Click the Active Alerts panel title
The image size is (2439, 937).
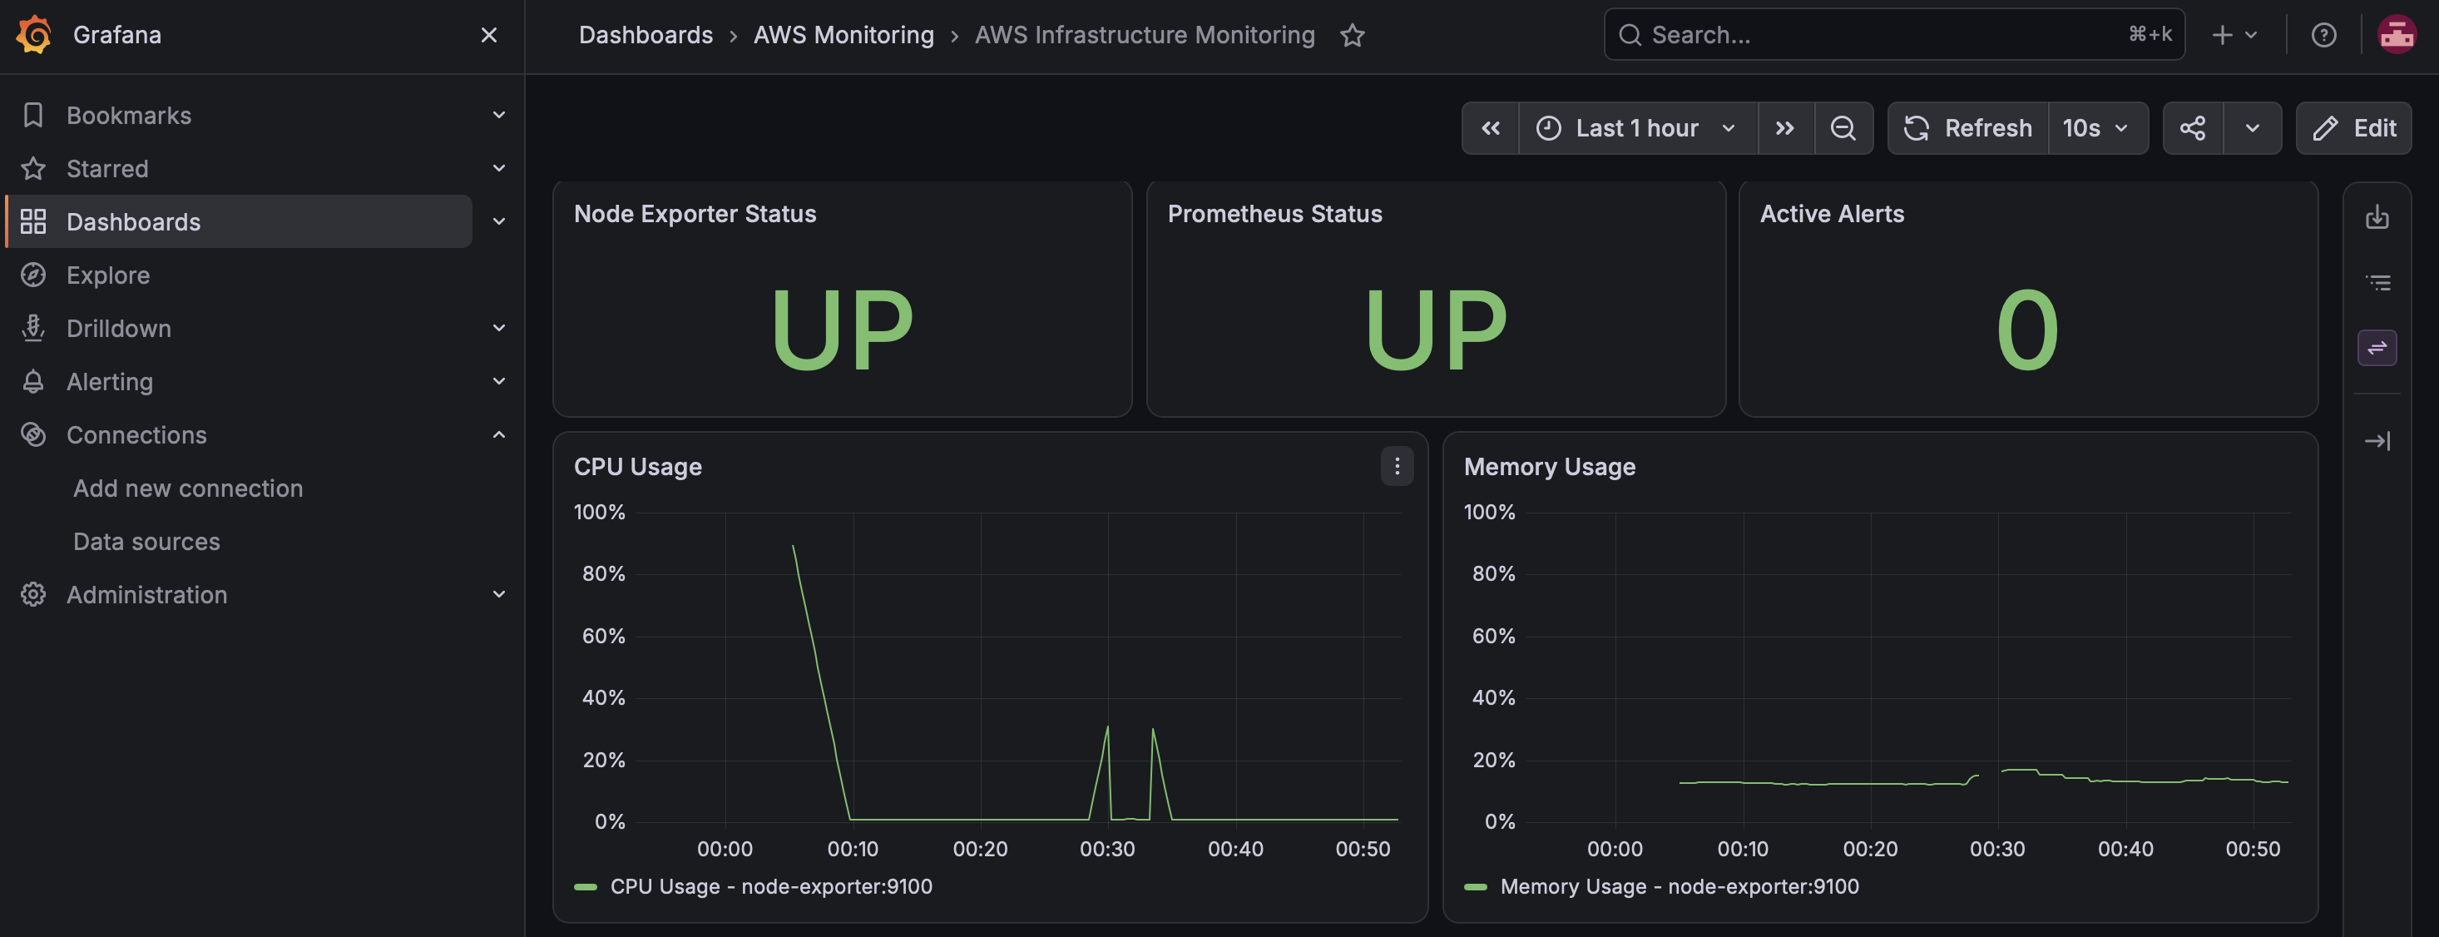(x=1832, y=214)
